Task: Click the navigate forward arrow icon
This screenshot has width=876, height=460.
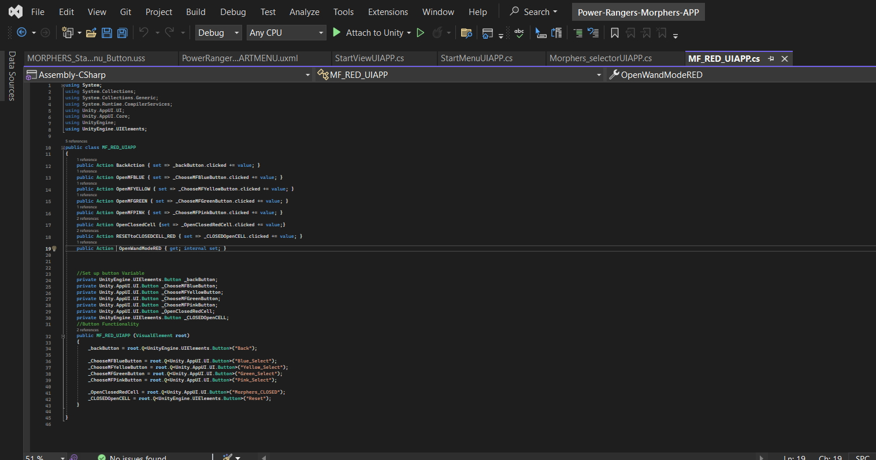Action: pos(45,33)
